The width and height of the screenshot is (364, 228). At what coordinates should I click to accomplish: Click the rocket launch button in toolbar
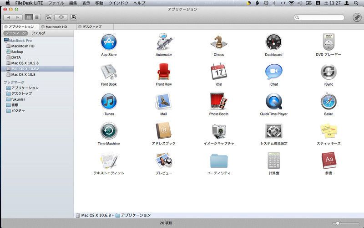coord(357,17)
